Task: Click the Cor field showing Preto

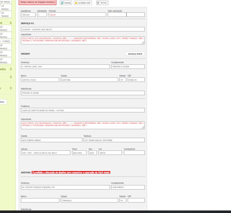Action: point(110,153)
